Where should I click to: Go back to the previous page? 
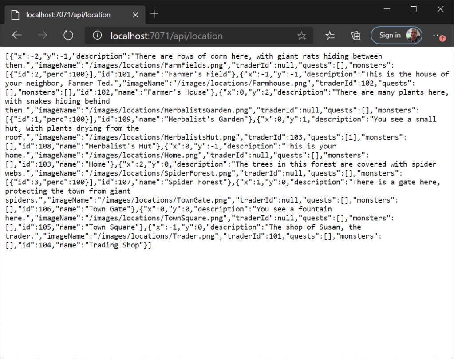tap(17, 36)
